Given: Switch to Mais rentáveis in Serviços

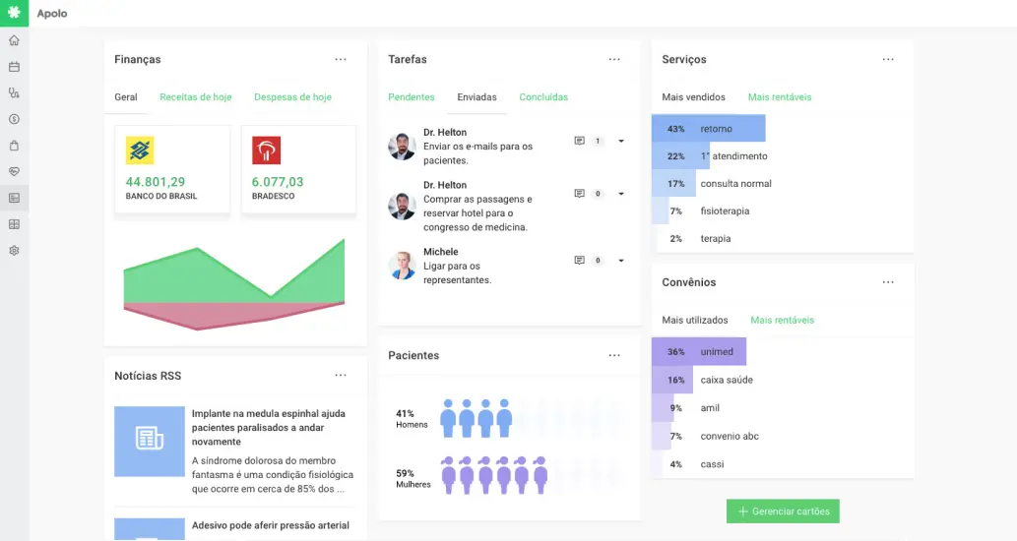Looking at the screenshot, I should click(x=780, y=97).
